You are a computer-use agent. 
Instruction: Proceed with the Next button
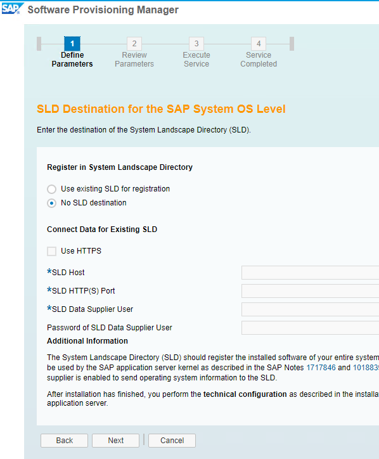tap(115, 441)
